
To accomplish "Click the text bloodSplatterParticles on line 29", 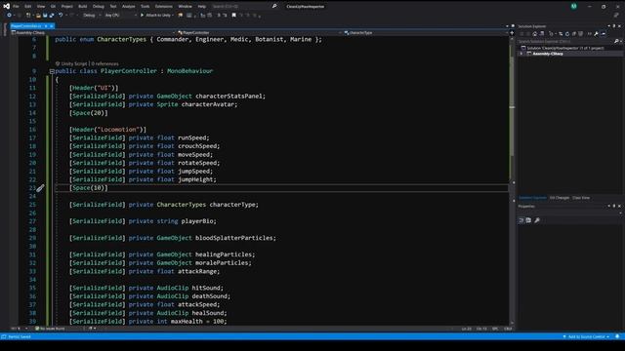I will point(234,238).
